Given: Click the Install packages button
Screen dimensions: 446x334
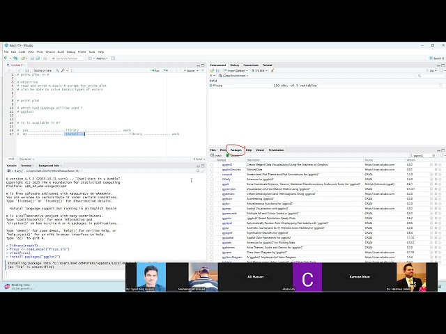Looking at the screenshot, I should coord(217,155).
